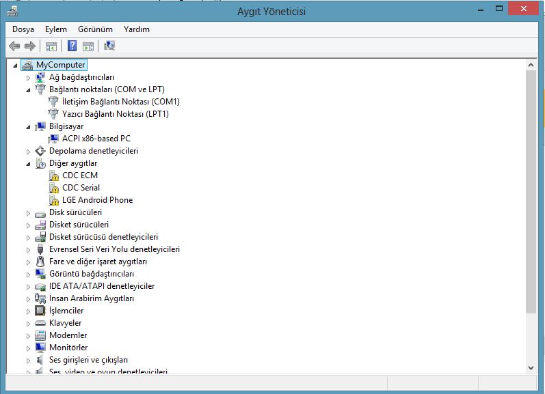Click the scan for hardware changes icon
The width and height of the screenshot is (545, 394).
click(x=109, y=46)
